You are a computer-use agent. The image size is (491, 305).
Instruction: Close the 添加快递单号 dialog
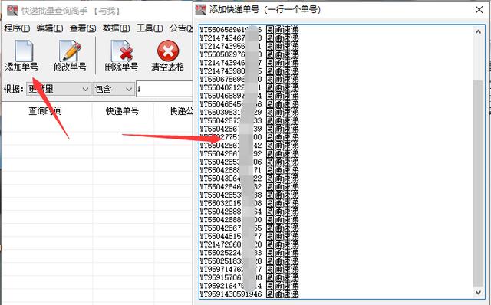pos(479,10)
